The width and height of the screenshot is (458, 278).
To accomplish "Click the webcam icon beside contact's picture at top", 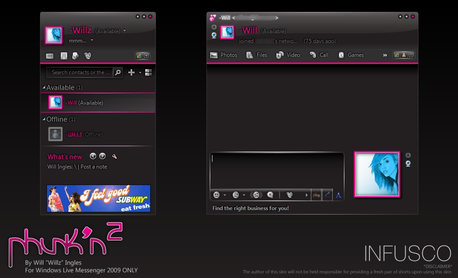I will (214, 35).
